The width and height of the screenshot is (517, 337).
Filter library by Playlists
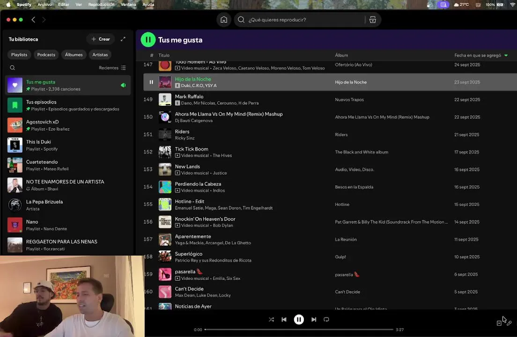(x=19, y=55)
